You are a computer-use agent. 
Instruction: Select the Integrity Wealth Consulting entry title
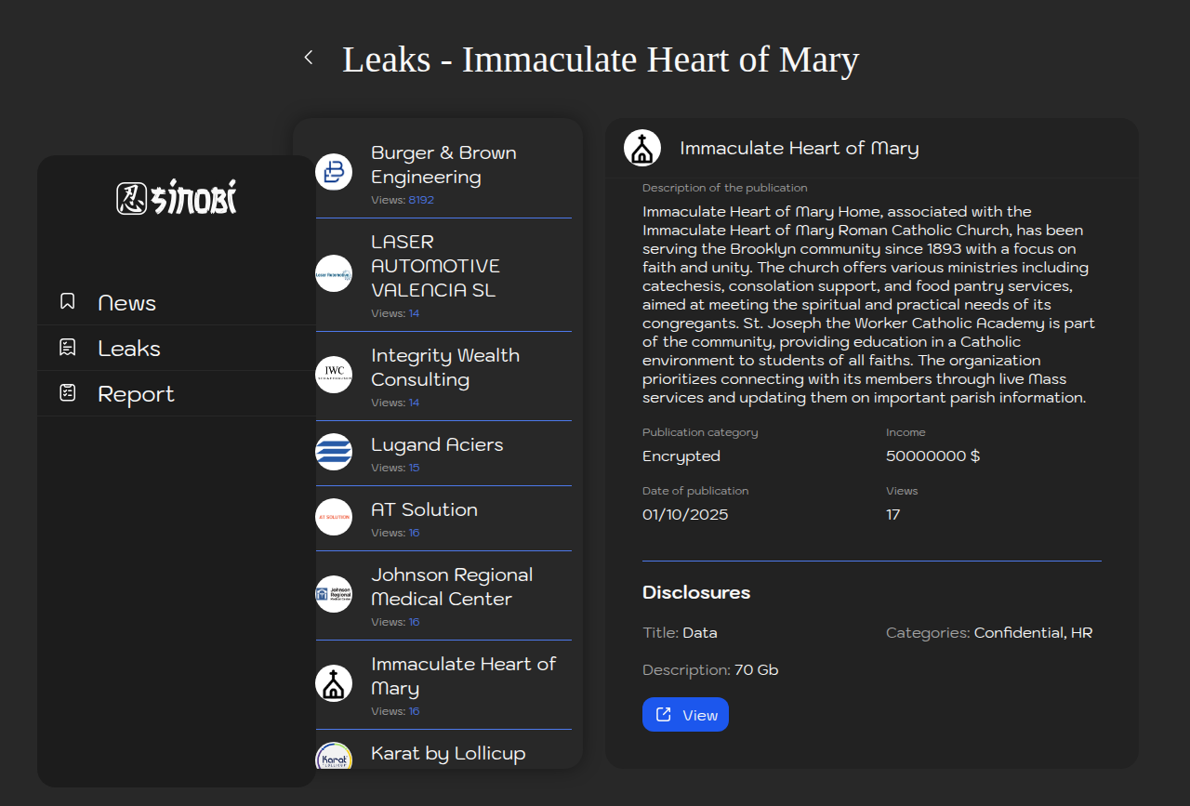444,367
